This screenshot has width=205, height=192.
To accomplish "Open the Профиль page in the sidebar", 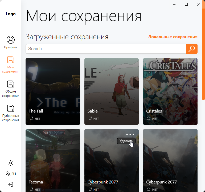I will [11, 42].
